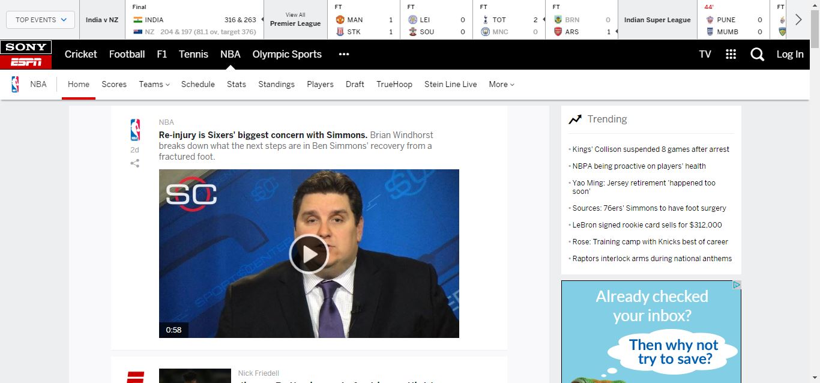
Task: Open LeBron signed rookie card story
Action: [647, 225]
